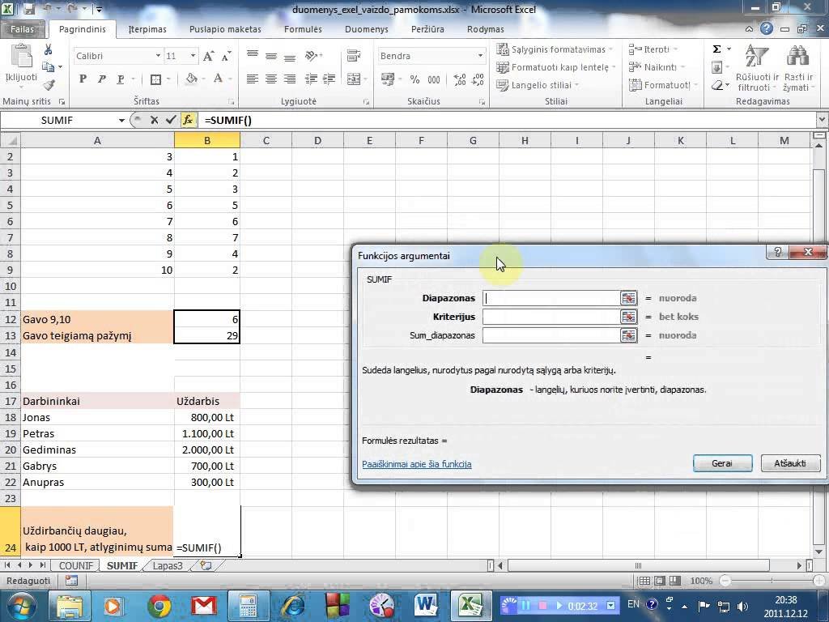Click increase decimal icon
The image size is (829, 622).
[x=460, y=79]
